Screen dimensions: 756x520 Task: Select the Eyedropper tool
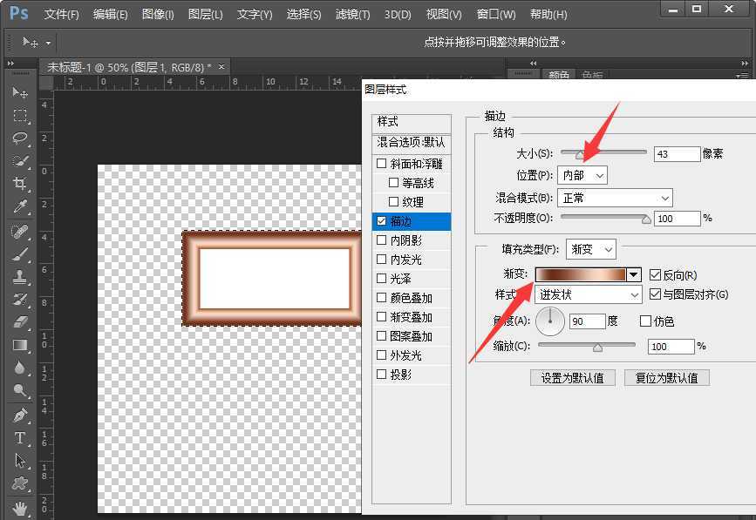[x=20, y=206]
